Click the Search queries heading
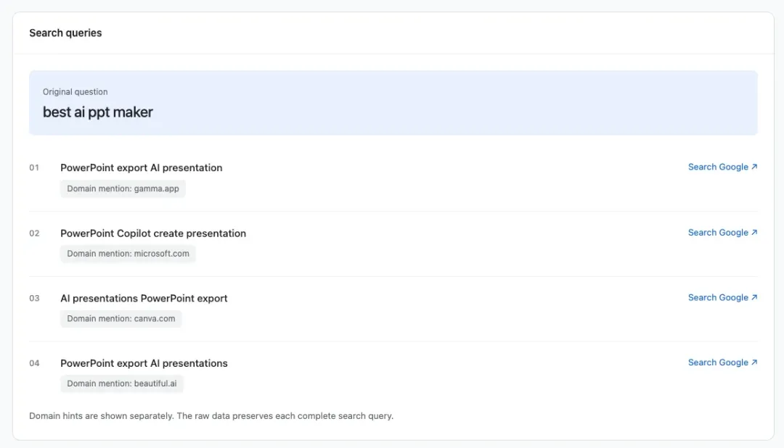Screen dimensions: 784x448 click(65, 33)
